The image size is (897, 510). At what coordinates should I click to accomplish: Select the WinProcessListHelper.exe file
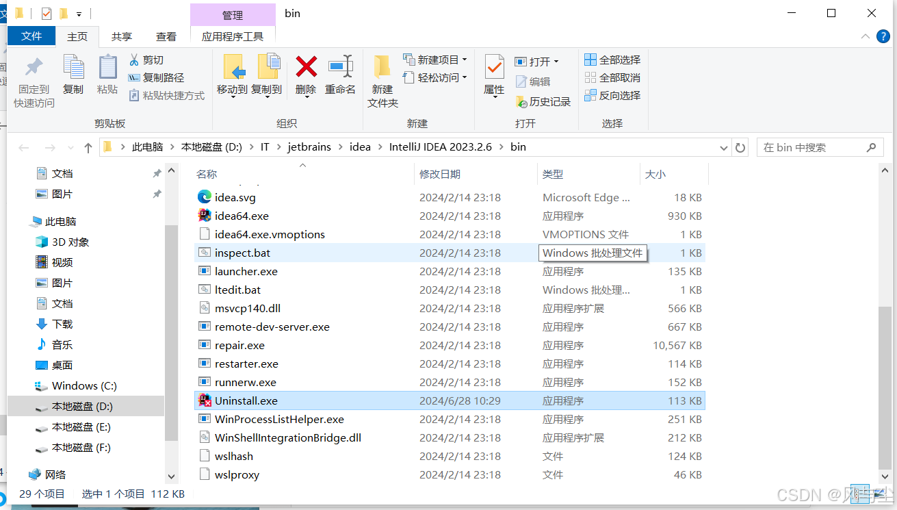click(x=450, y=419)
